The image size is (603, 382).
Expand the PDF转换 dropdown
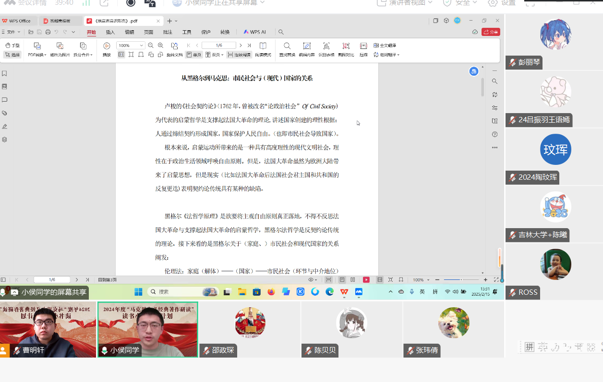coord(37,55)
